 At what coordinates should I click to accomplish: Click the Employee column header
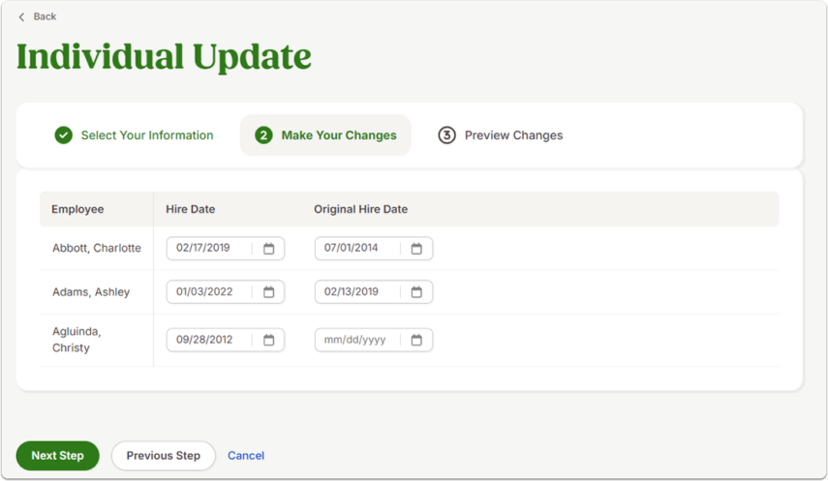77,209
